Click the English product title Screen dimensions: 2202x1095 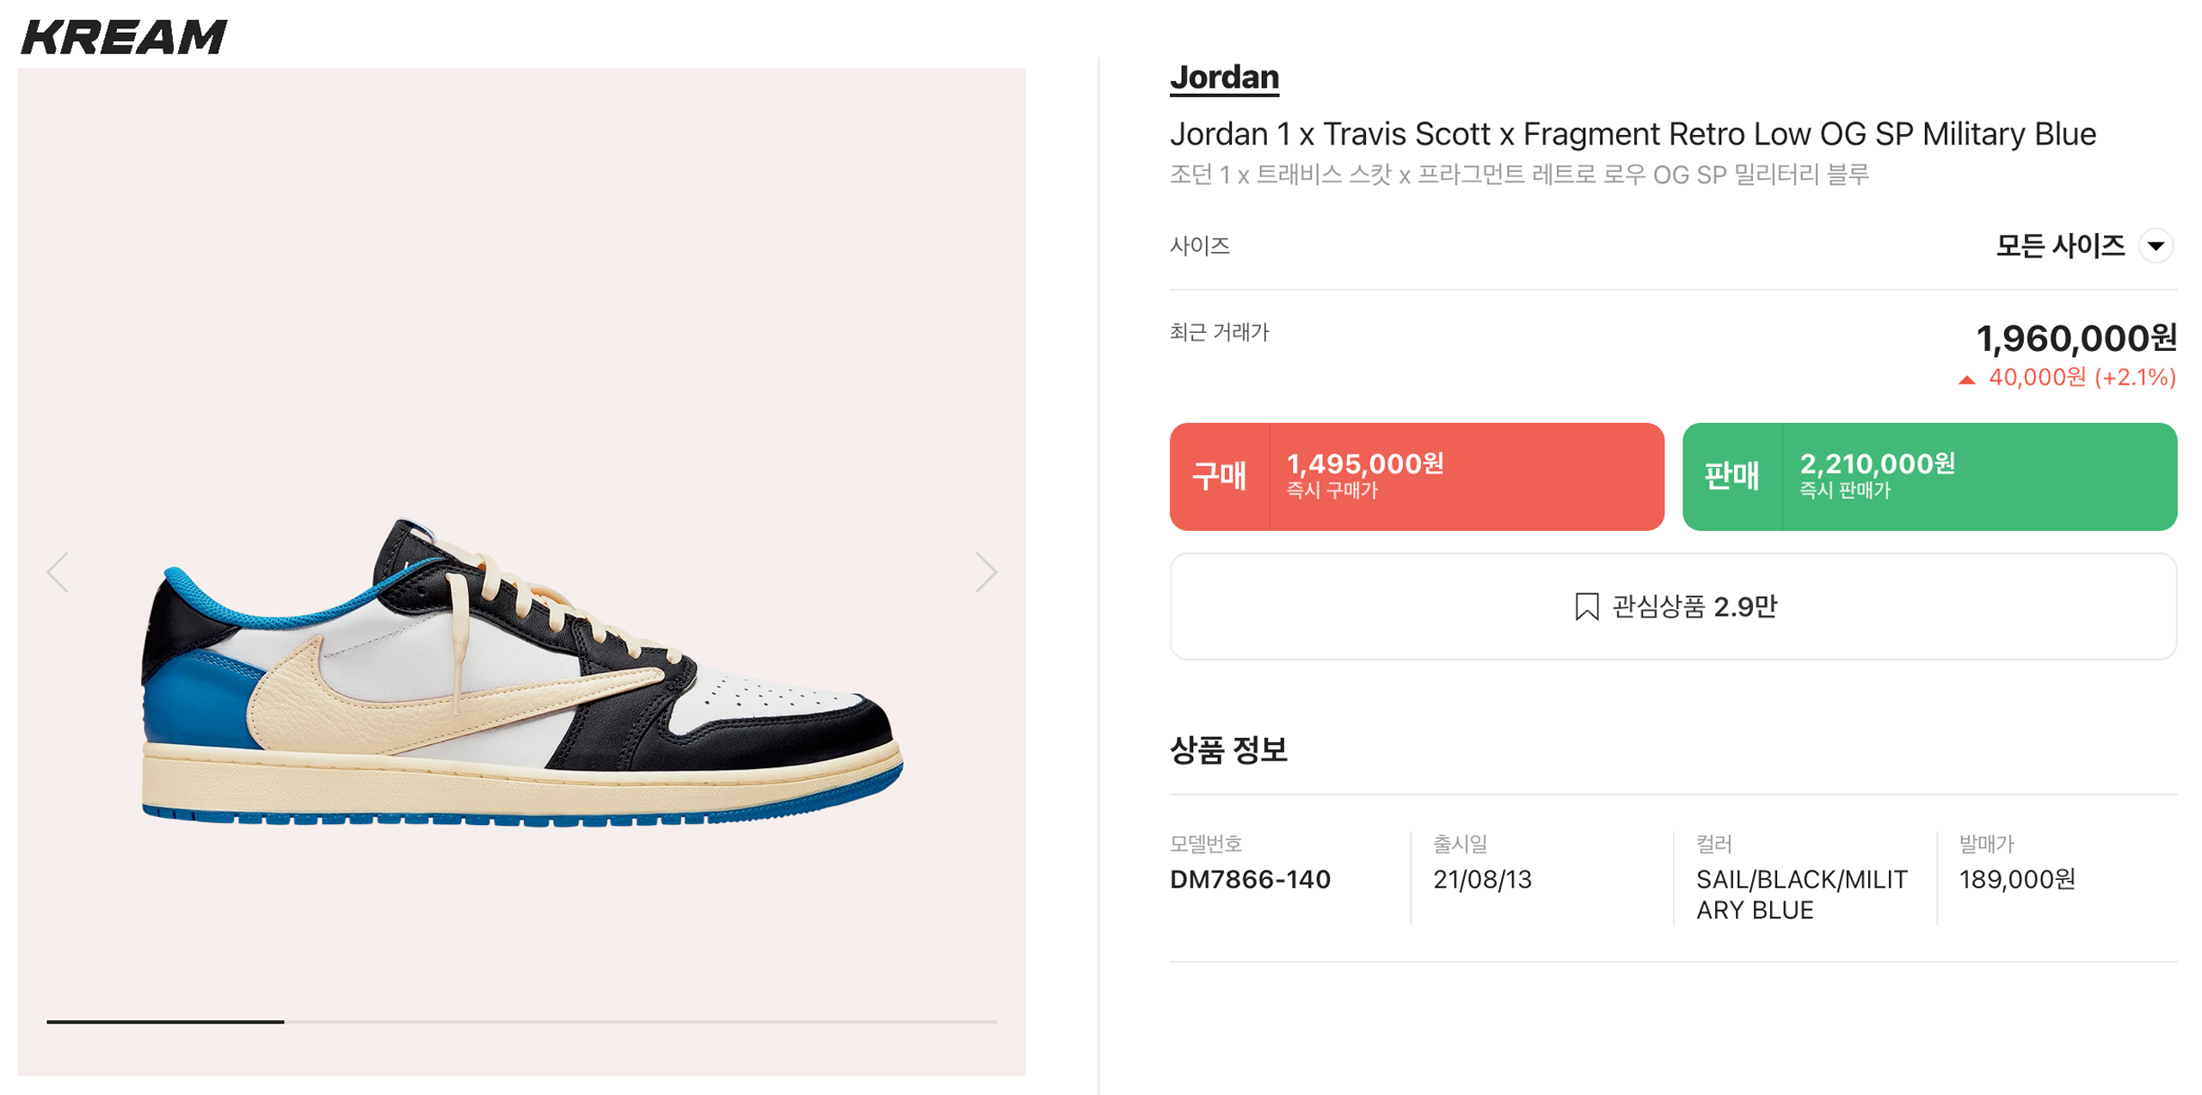pyautogui.click(x=1632, y=134)
